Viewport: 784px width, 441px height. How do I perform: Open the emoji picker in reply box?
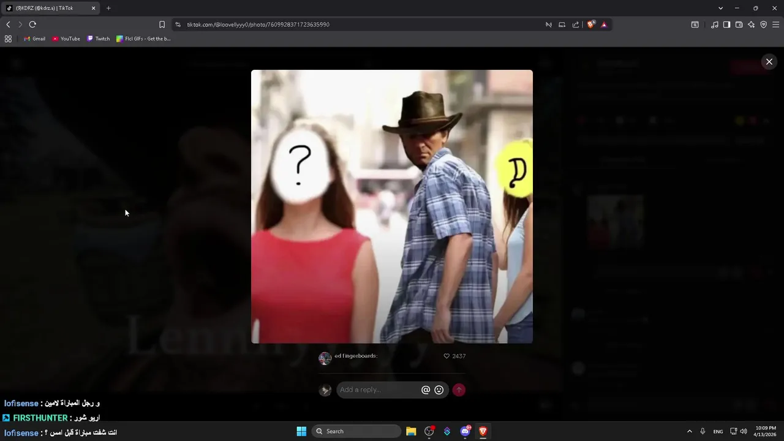coord(439,390)
